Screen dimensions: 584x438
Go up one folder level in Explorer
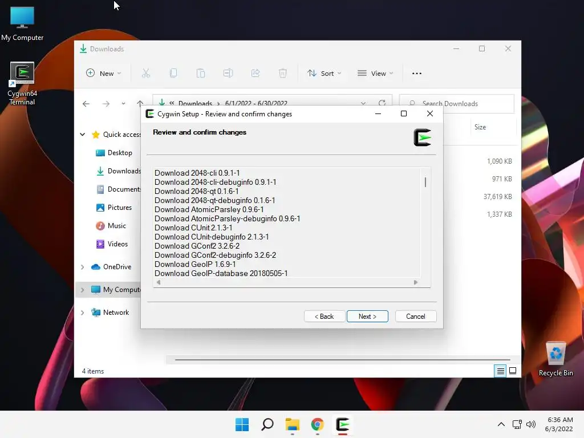pos(140,104)
